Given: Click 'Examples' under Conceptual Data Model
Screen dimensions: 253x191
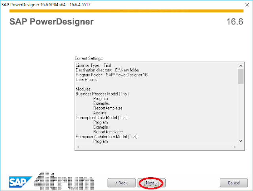Looking at the screenshot, I should pyautogui.click(x=102, y=127).
